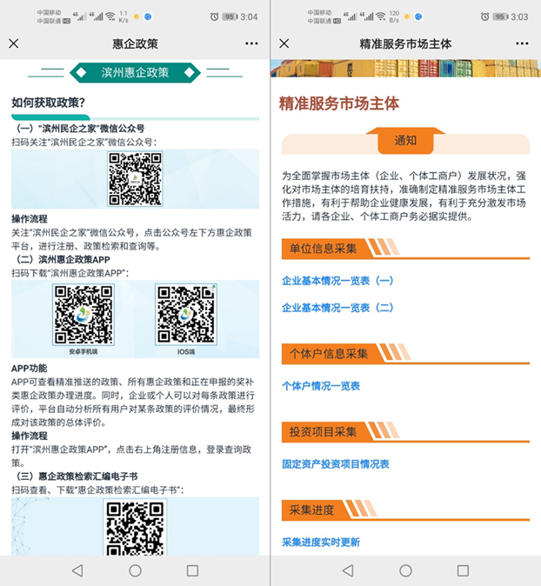The height and width of the screenshot is (586, 541).
Task: Close the 惠企政策 page with X icon
Action: (14, 43)
